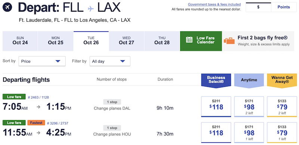Open flight numbers # 3296 / 2737 link
299x145 pixels.
pos(58,123)
